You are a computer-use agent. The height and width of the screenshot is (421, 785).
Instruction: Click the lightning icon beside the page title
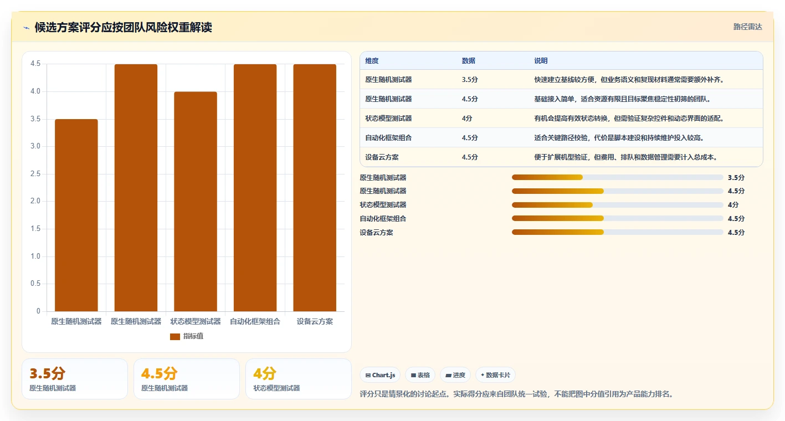point(26,28)
